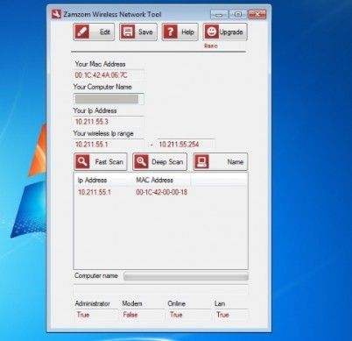Click the Your Mac Address field

109,75
